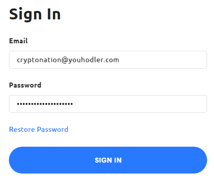
Task: Place cursor in cryptonation@youhodler.com text
Action: point(68,60)
